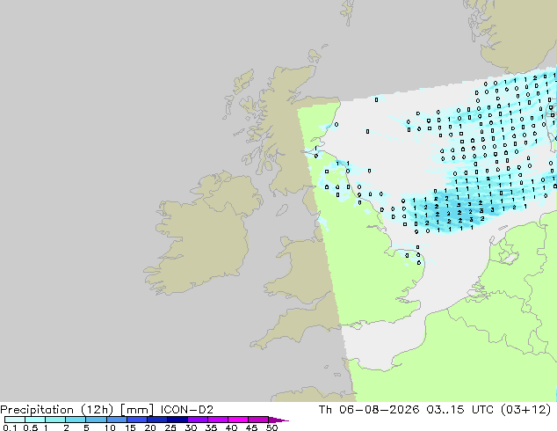Screen dimensions: 557x431
Task: Click the legend label "15"
Action: [x=130, y=427]
